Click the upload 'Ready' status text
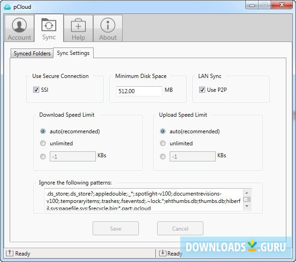Image resolution: width=296 pixels, height=262 pixels. coord(23,254)
